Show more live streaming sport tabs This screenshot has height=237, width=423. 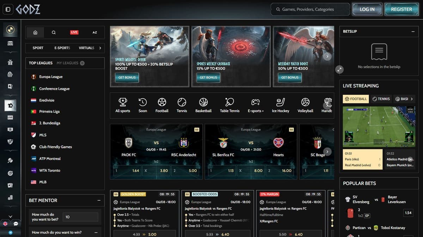(x=411, y=99)
